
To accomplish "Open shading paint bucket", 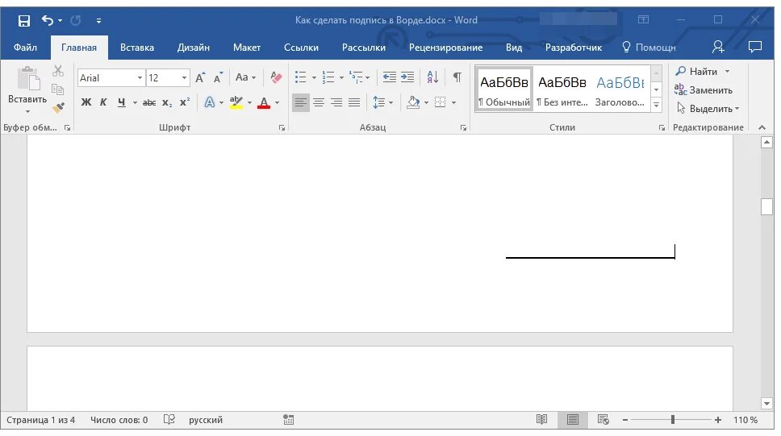I will [x=413, y=102].
